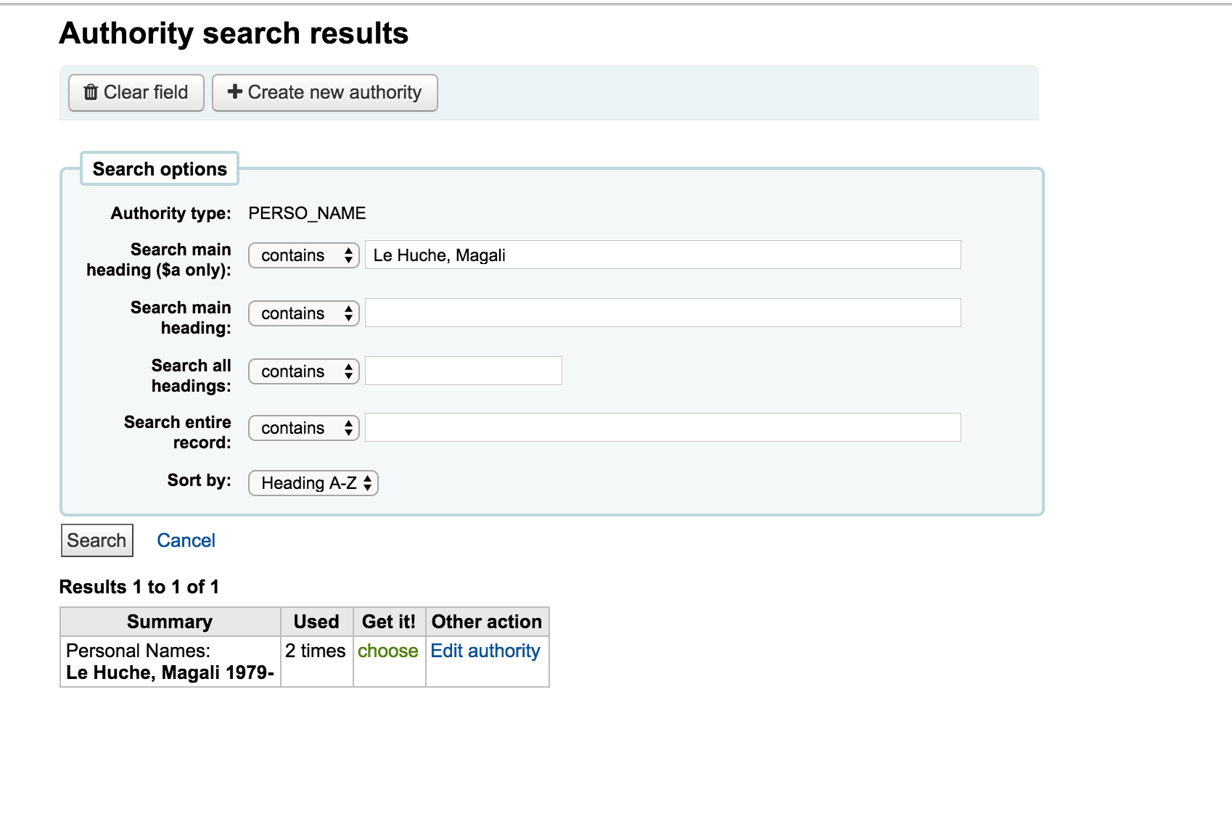This screenshot has width=1232, height=840.
Task: Focus the 'Le Huche, Magali' text field
Action: click(x=662, y=255)
